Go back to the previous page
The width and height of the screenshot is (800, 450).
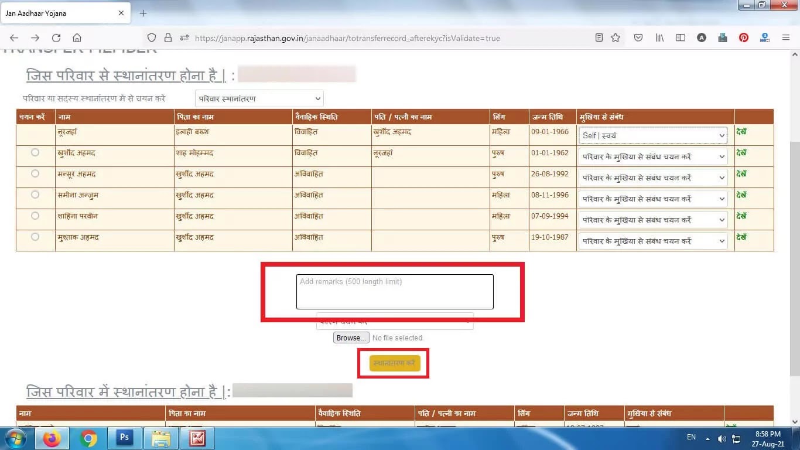(x=15, y=38)
